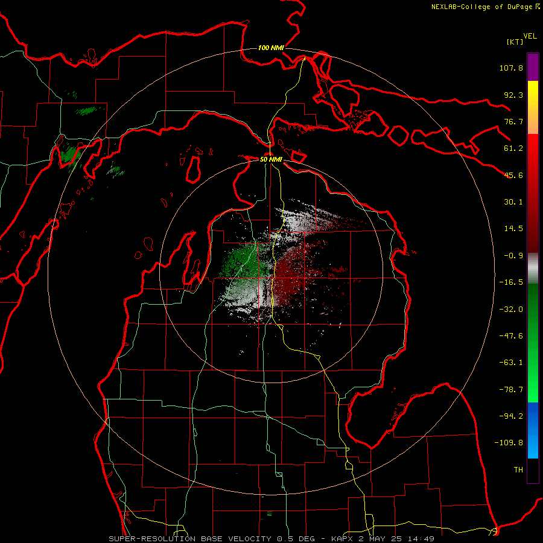Viewport: 543px width, 543px height.
Task: Pick the green inbound segment of the color bar
Action: point(533,343)
